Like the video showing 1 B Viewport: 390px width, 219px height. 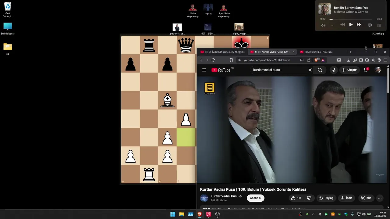pos(296,198)
